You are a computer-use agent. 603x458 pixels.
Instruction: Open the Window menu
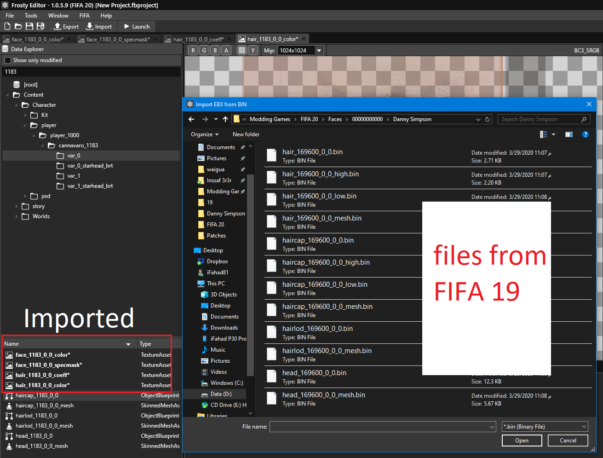[58, 15]
